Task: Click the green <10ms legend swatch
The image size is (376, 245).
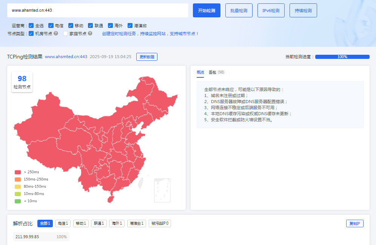Action: pyautogui.click(x=18, y=201)
